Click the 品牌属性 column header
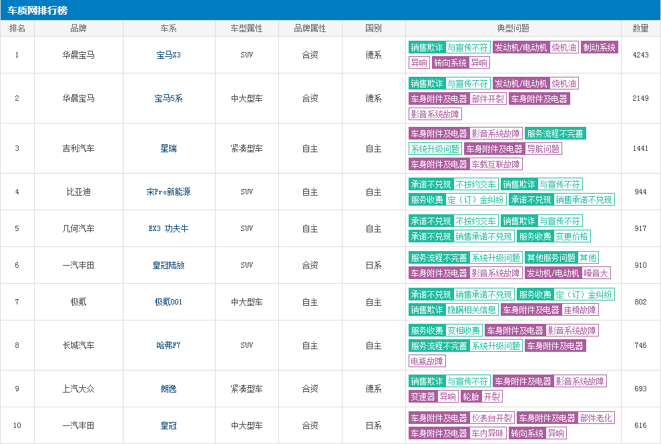 point(310,28)
